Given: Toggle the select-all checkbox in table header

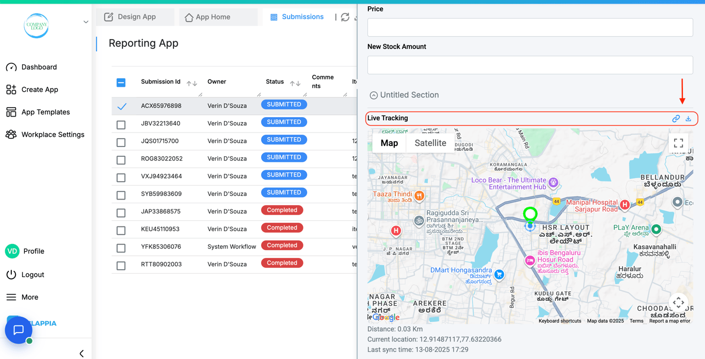Looking at the screenshot, I should pyautogui.click(x=121, y=83).
